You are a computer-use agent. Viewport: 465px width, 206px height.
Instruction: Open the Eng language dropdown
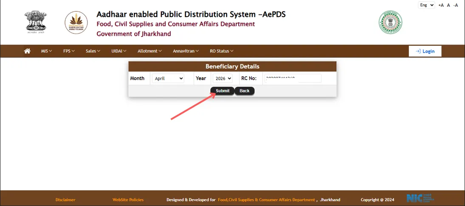coord(426,5)
